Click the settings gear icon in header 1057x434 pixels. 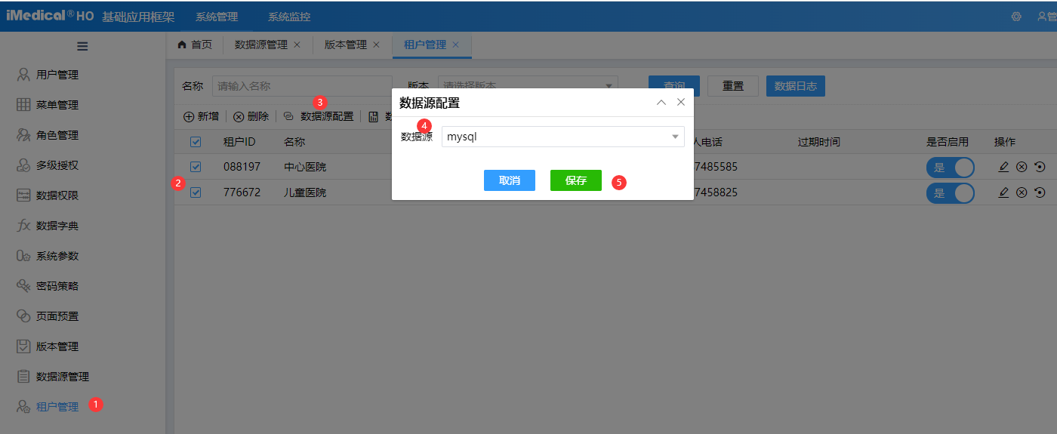click(1016, 17)
